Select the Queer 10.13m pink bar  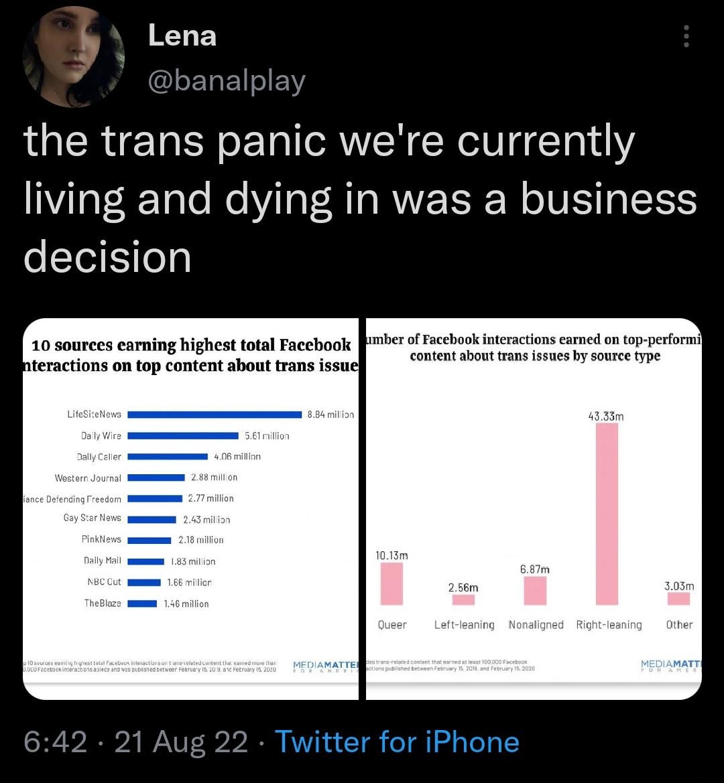click(x=392, y=583)
